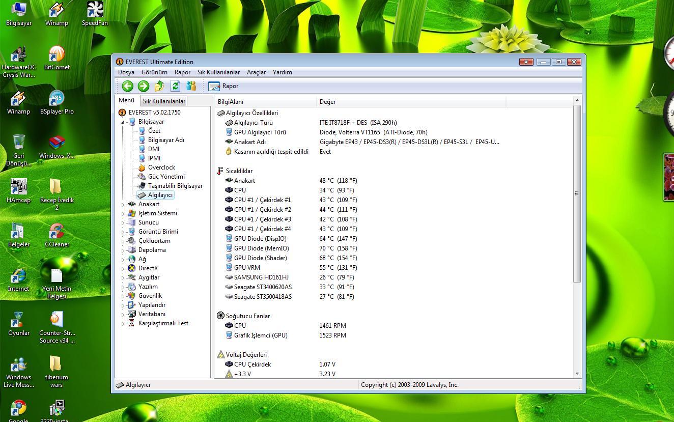Expand the Anakart tree node
The image size is (674, 422).
(123, 205)
